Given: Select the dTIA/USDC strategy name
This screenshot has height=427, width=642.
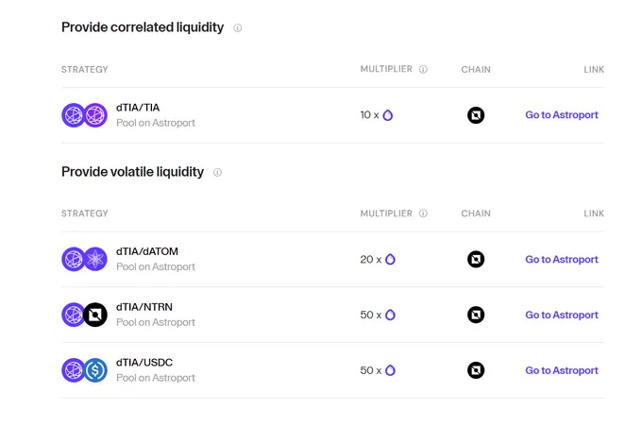Looking at the screenshot, I should [x=144, y=363].
